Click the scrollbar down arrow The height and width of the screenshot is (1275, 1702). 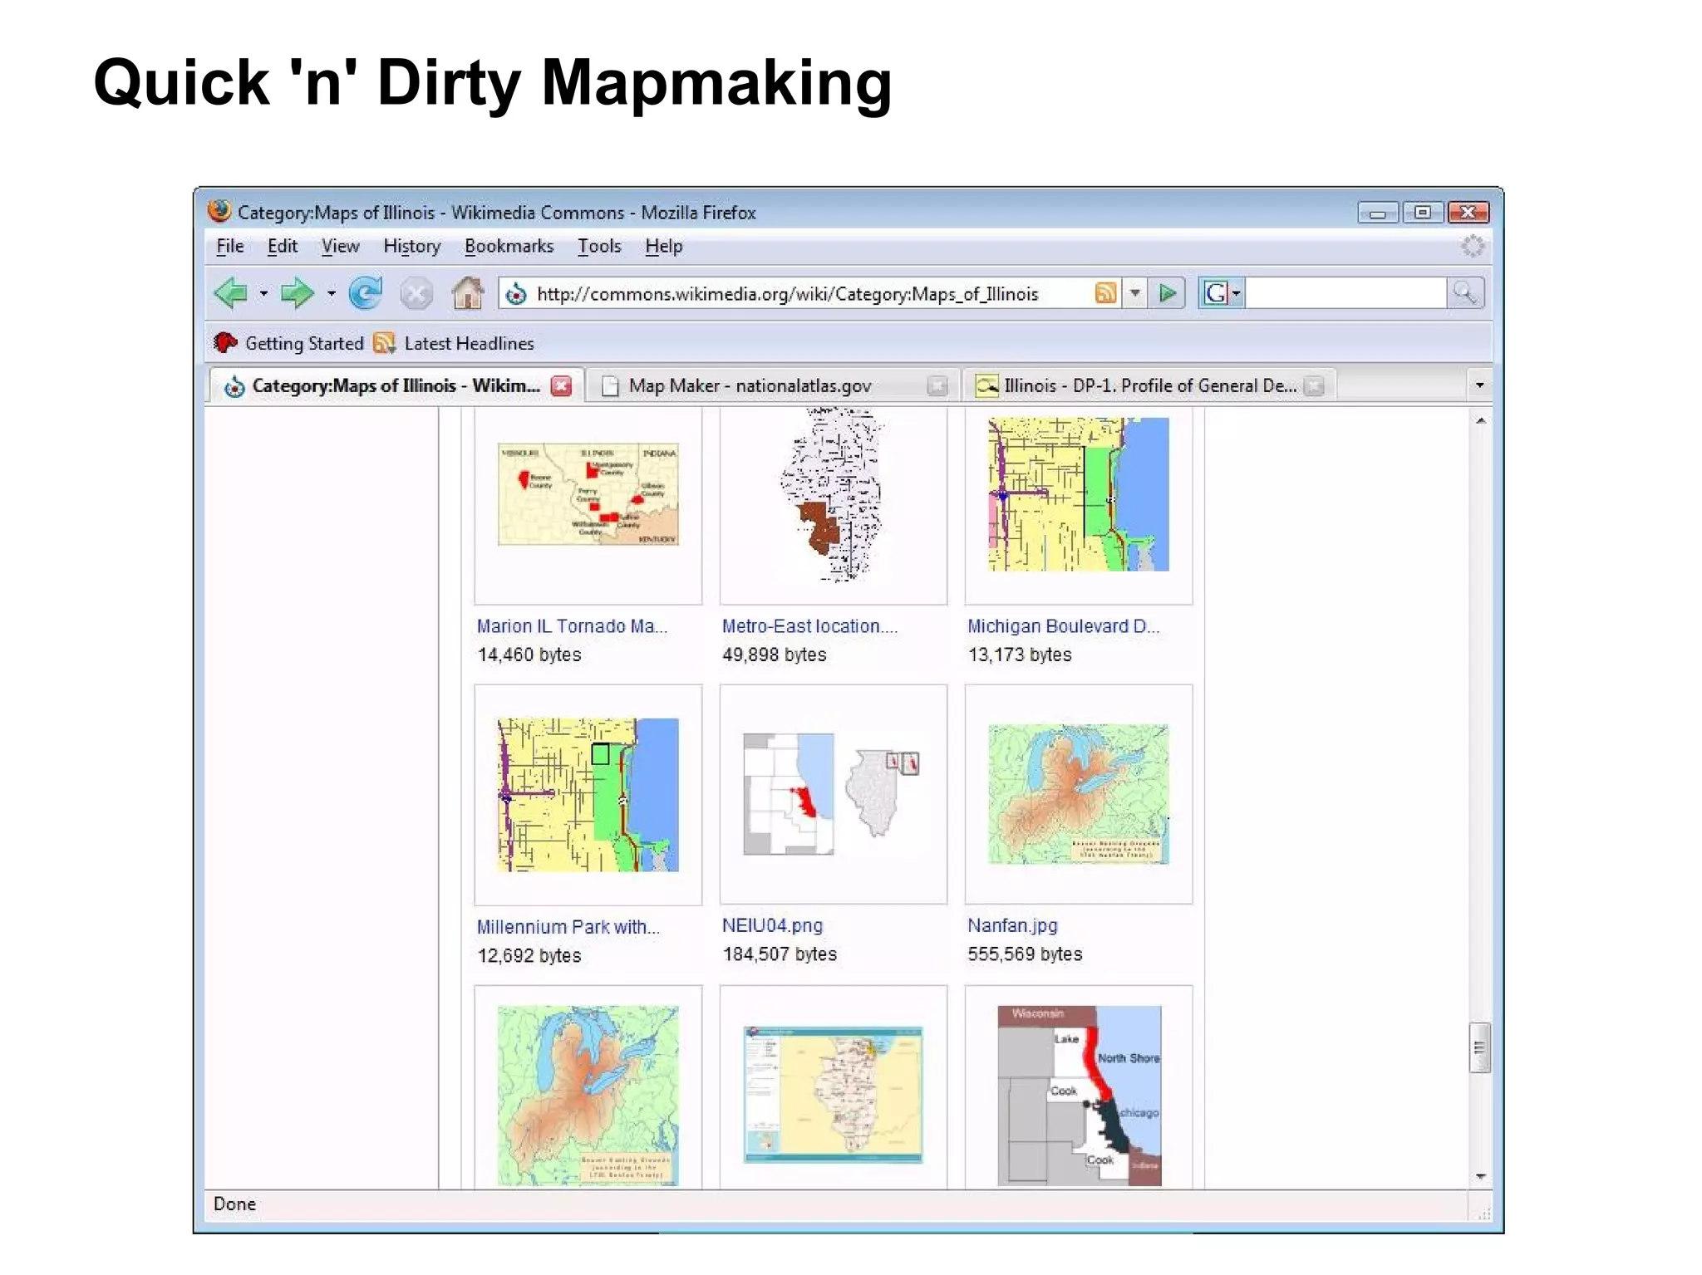1480,1176
